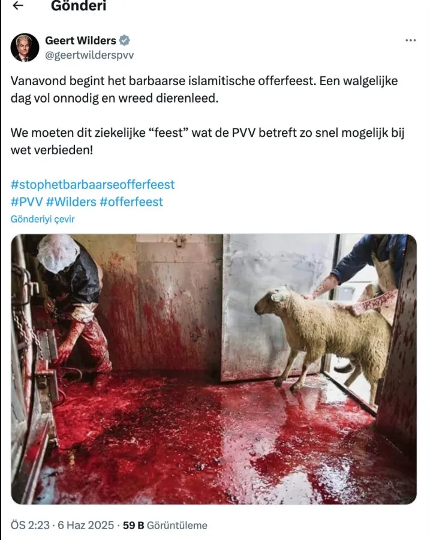The height and width of the screenshot is (540, 430).
Task: Open the #Wilders hashtag
Action: [71, 202]
